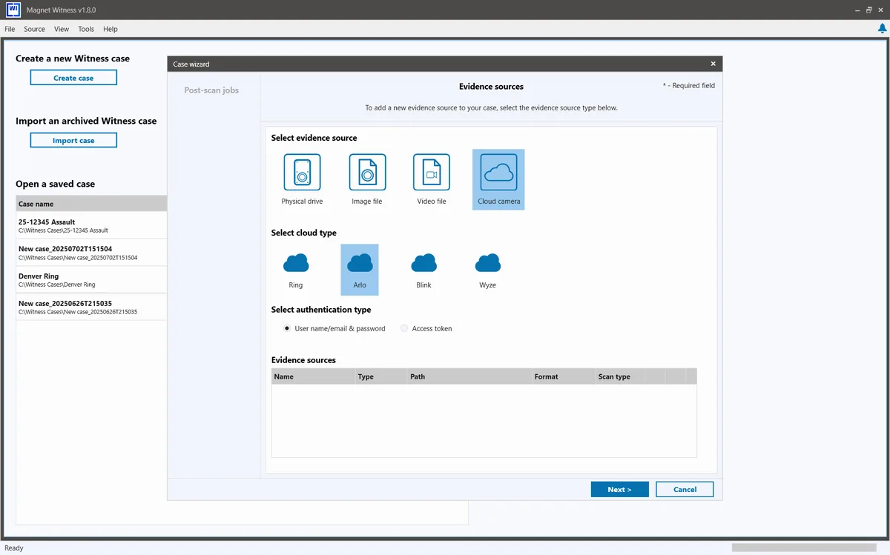Image resolution: width=890 pixels, height=555 pixels.
Task: Open the View menu
Action: [62, 29]
